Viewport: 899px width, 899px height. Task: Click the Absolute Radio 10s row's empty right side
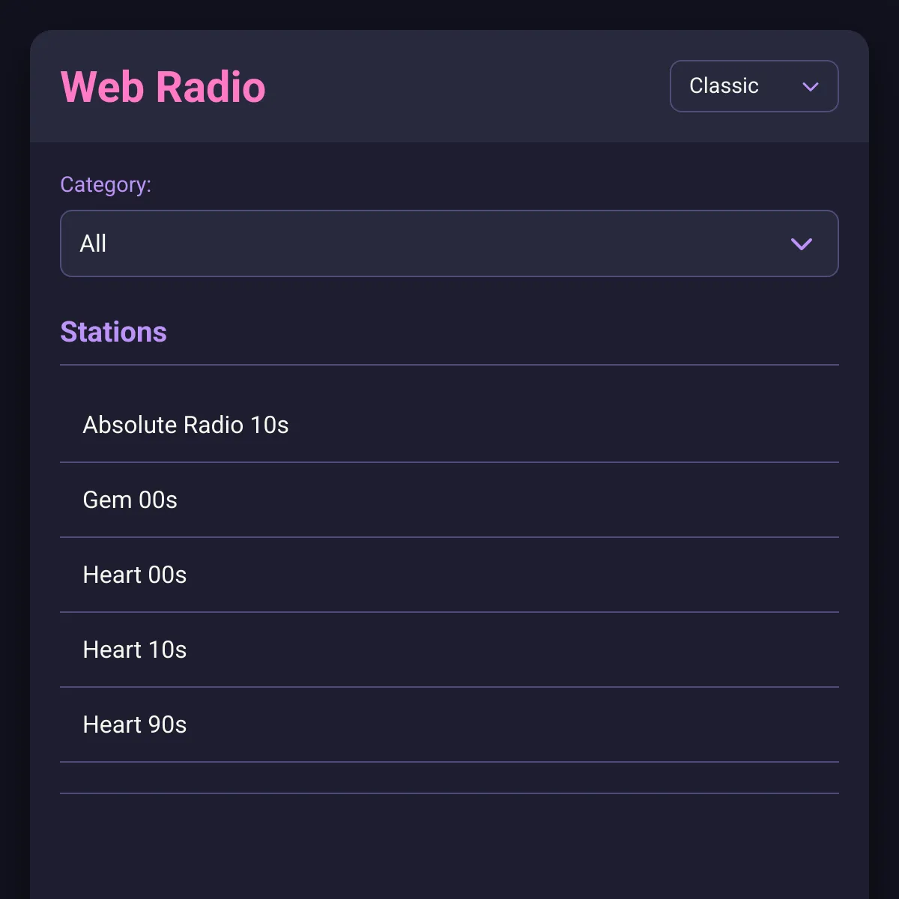[x=562, y=425]
